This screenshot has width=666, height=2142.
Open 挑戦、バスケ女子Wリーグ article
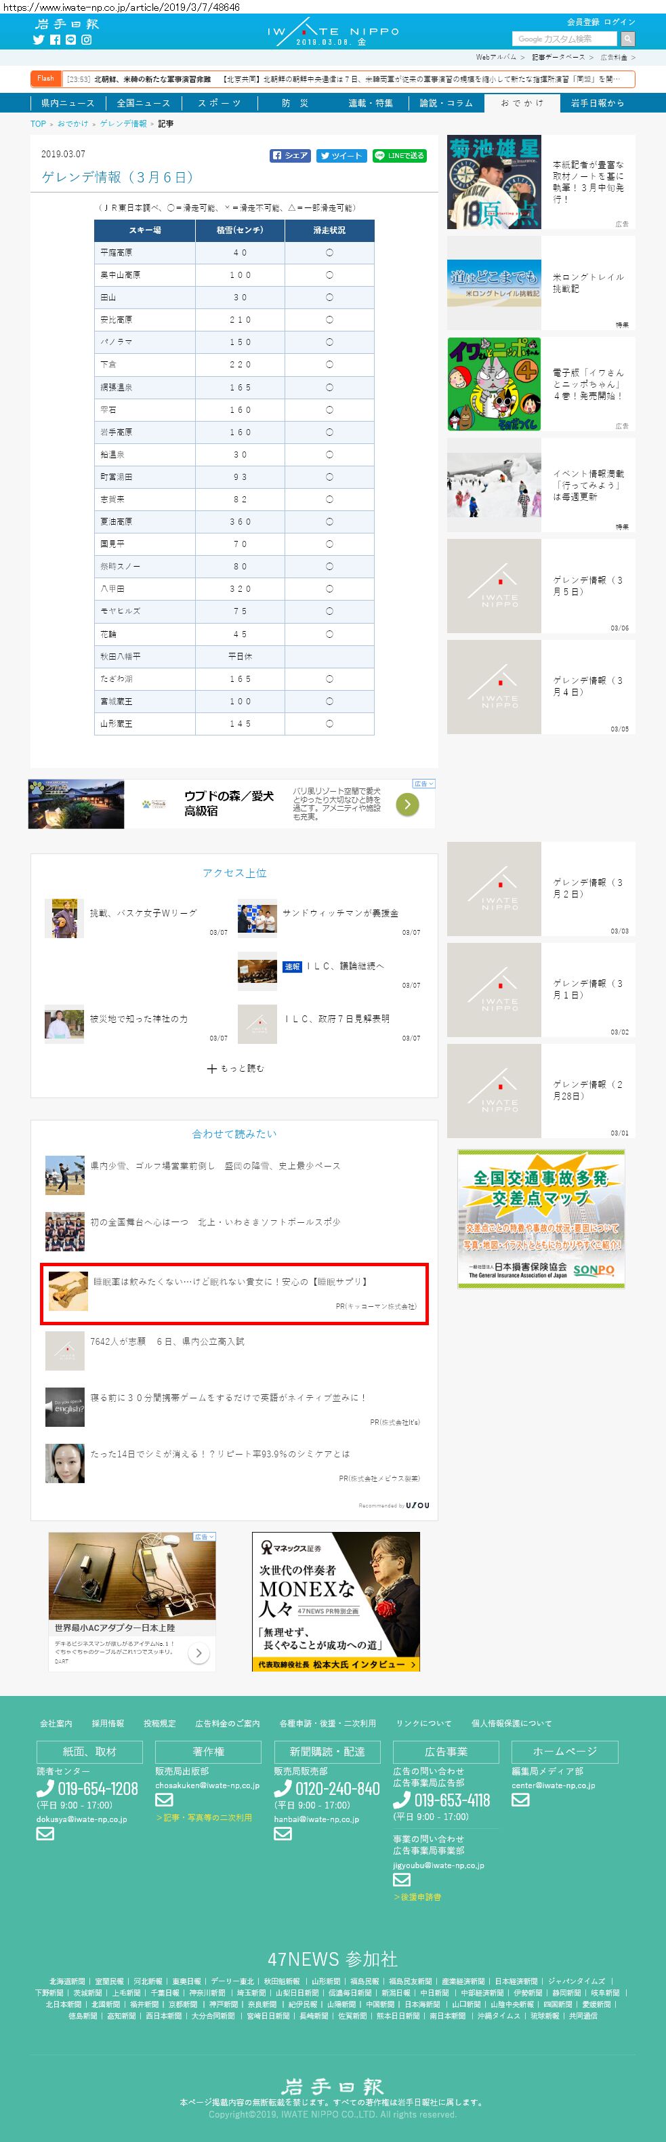pos(143,913)
